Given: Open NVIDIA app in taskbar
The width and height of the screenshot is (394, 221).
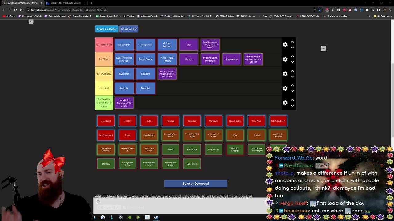Looking at the screenshot, I should pyautogui.click(x=129, y=218).
